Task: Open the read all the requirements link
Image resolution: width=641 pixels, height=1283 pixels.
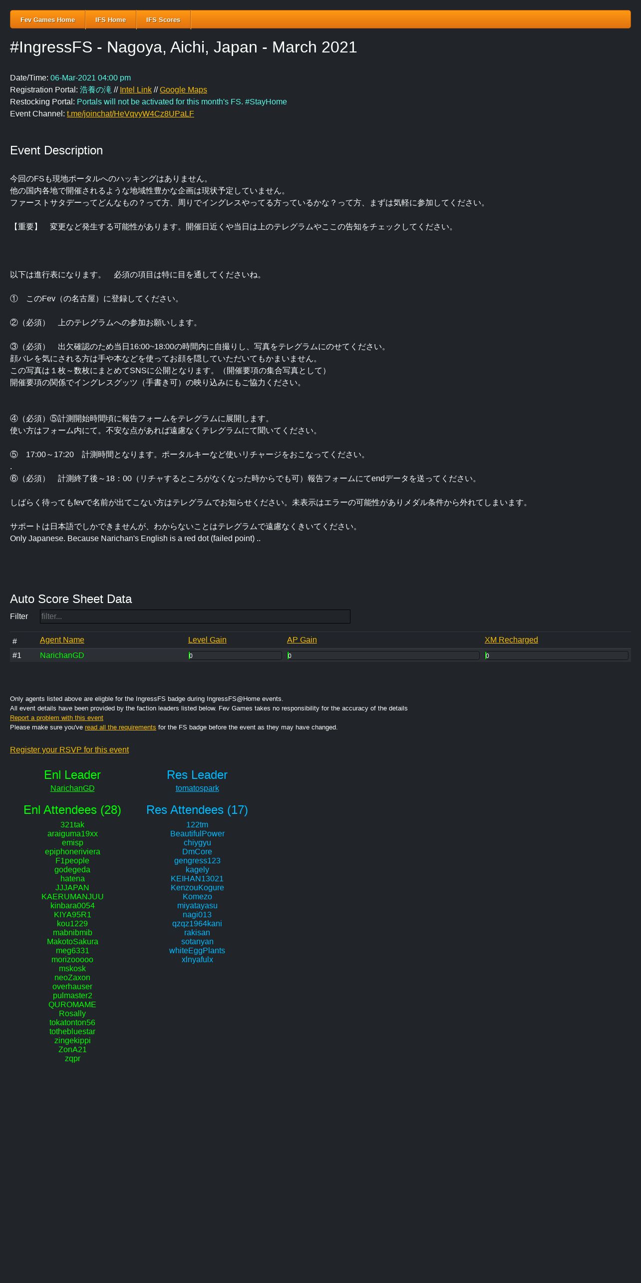Action: (x=120, y=727)
